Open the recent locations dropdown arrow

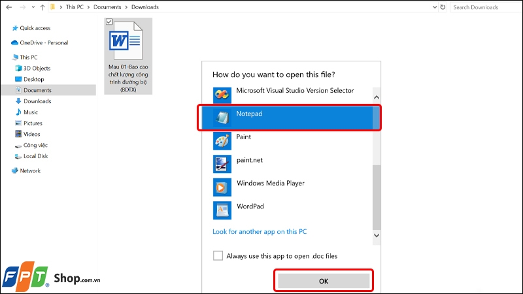(x=33, y=7)
